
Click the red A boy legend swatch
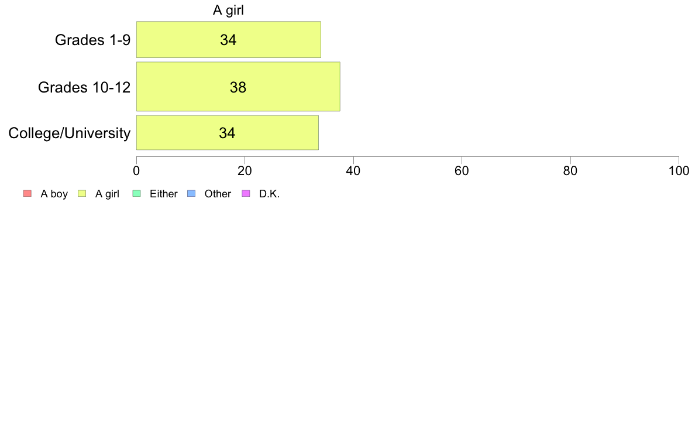tap(27, 193)
